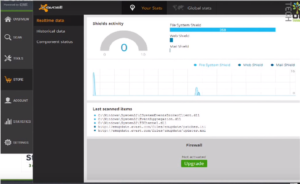Click the File System Shield bar label
Screen dimensions: 300x184
185,25
